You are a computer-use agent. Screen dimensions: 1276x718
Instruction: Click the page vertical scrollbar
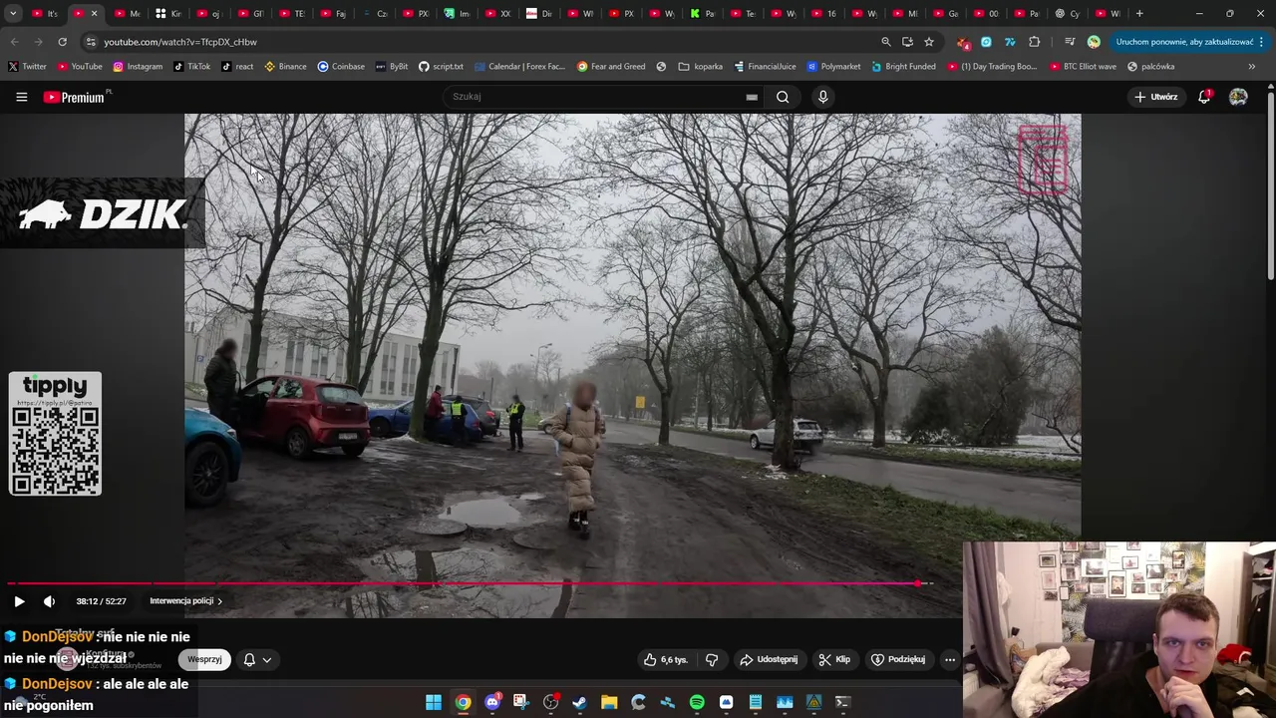coord(1271,184)
